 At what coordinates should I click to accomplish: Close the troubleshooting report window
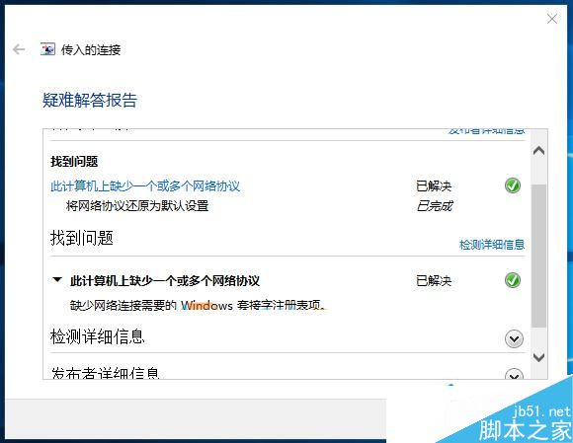(552, 19)
